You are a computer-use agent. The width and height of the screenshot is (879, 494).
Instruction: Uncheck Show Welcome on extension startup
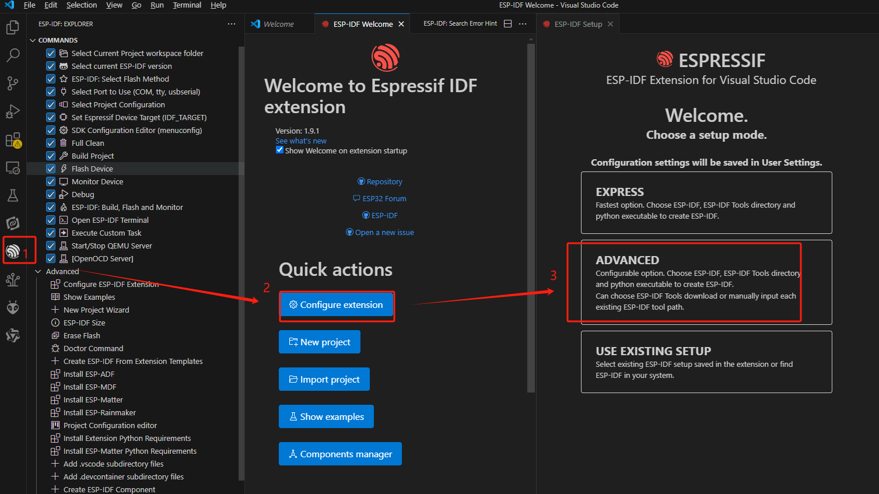(279, 150)
